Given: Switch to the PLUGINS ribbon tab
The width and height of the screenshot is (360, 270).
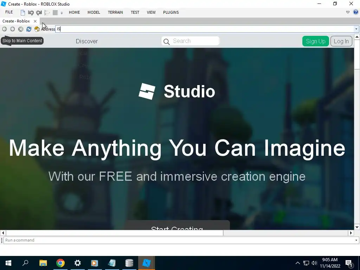Looking at the screenshot, I should point(171,12).
